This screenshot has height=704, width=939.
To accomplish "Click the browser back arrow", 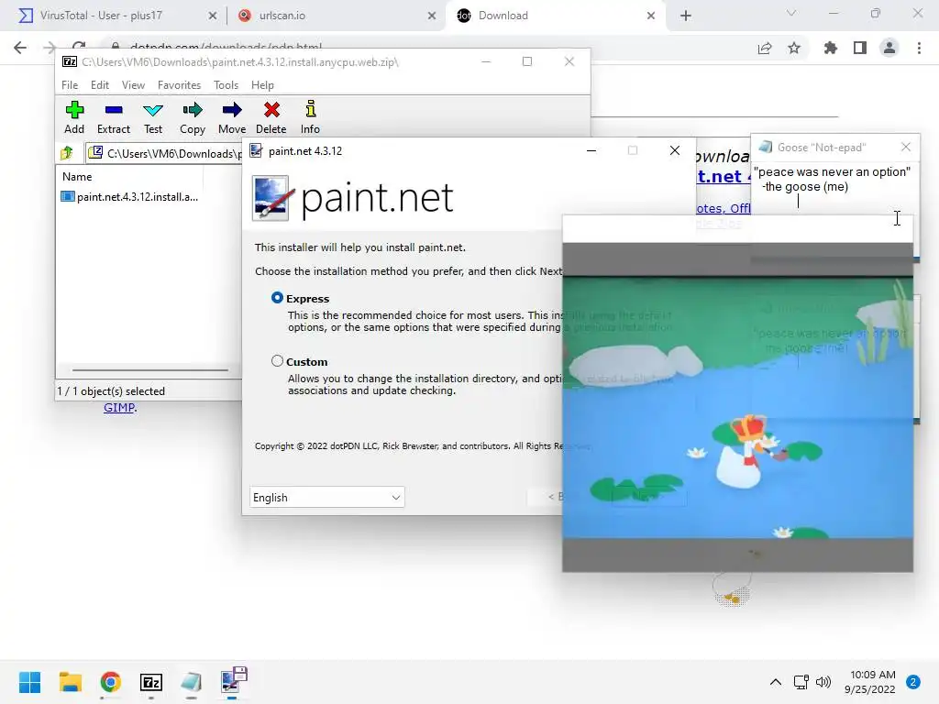I will pos(20,48).
